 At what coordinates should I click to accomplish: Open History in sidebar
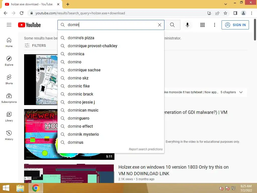click(x=9, y=135)
